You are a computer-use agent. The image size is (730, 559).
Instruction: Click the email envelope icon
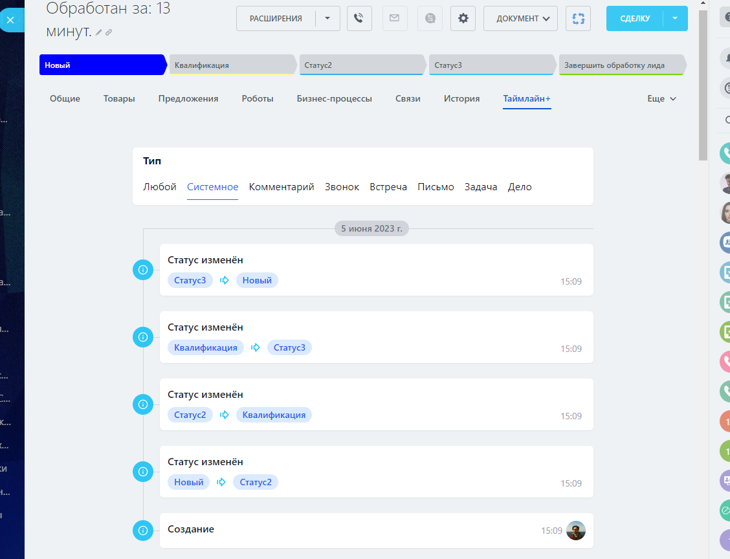[394, 19]
